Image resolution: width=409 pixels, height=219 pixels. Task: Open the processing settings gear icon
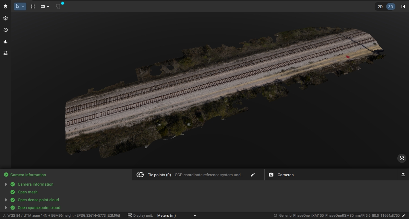click(x=6, y=18)
